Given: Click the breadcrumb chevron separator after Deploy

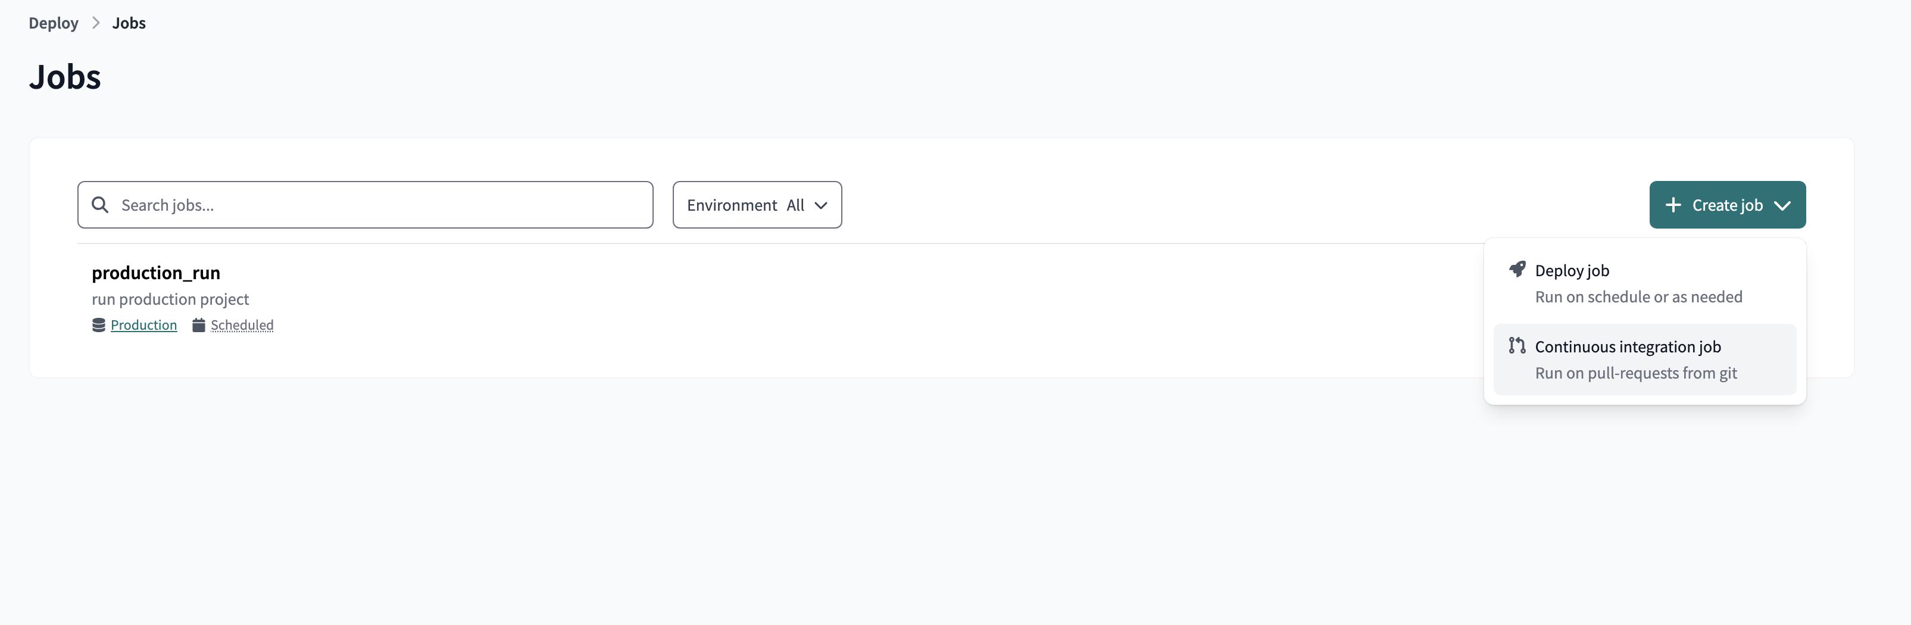Looking at the screenshot, I should tap(96, 23).
